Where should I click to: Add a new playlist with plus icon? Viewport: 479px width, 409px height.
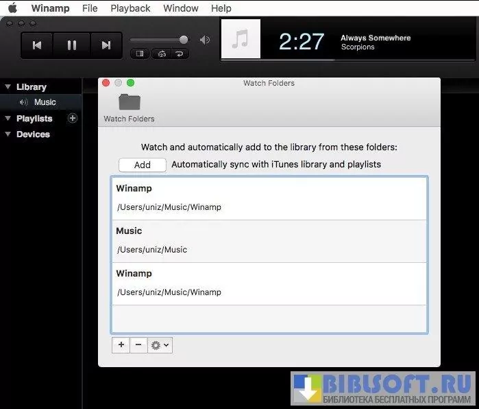coord(73,118)
